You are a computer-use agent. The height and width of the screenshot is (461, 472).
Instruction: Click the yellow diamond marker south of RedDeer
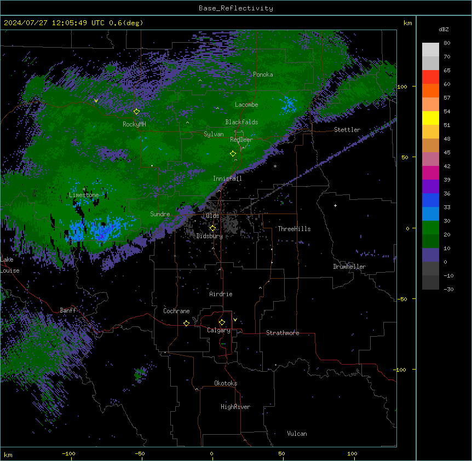pyautogui.click(x=233, y=154)
